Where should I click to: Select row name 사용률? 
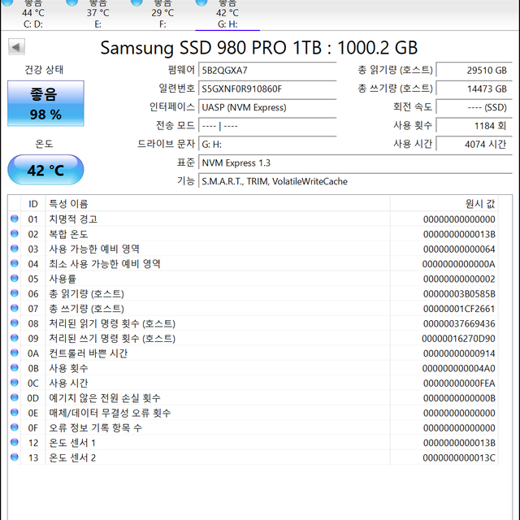tap(63, 279)
